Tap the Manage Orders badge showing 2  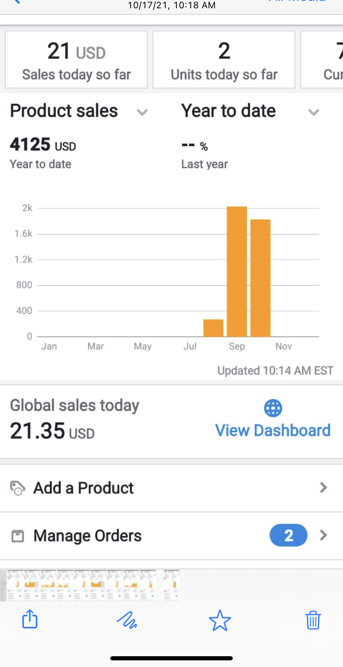[x=288, y=536]
